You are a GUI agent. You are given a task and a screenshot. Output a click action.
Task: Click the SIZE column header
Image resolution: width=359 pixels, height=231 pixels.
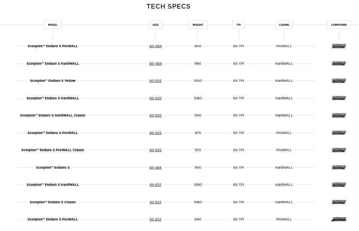(x=155, y=25)
